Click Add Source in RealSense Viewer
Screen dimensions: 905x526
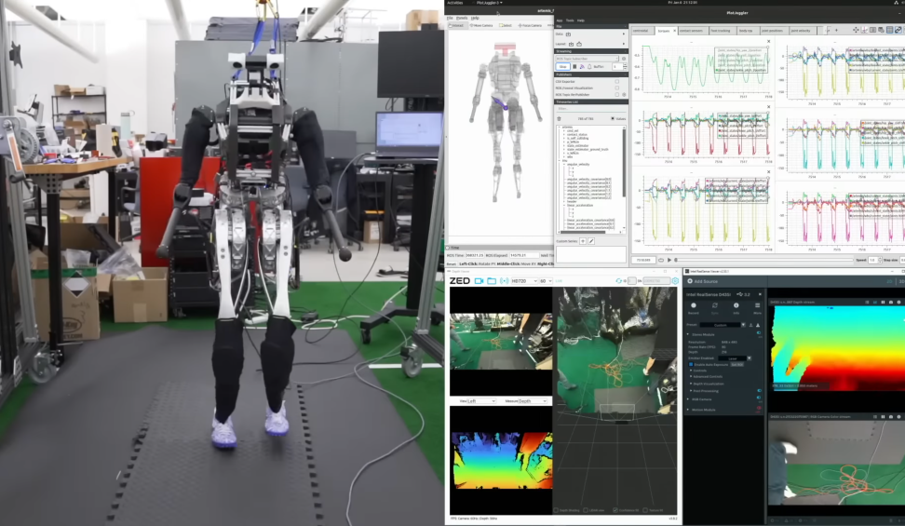click(x=703, y=281)
